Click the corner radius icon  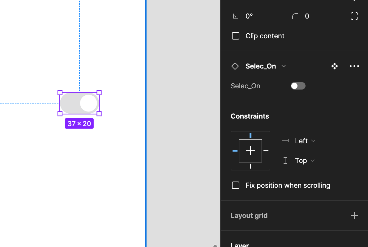tap(295, 16)
